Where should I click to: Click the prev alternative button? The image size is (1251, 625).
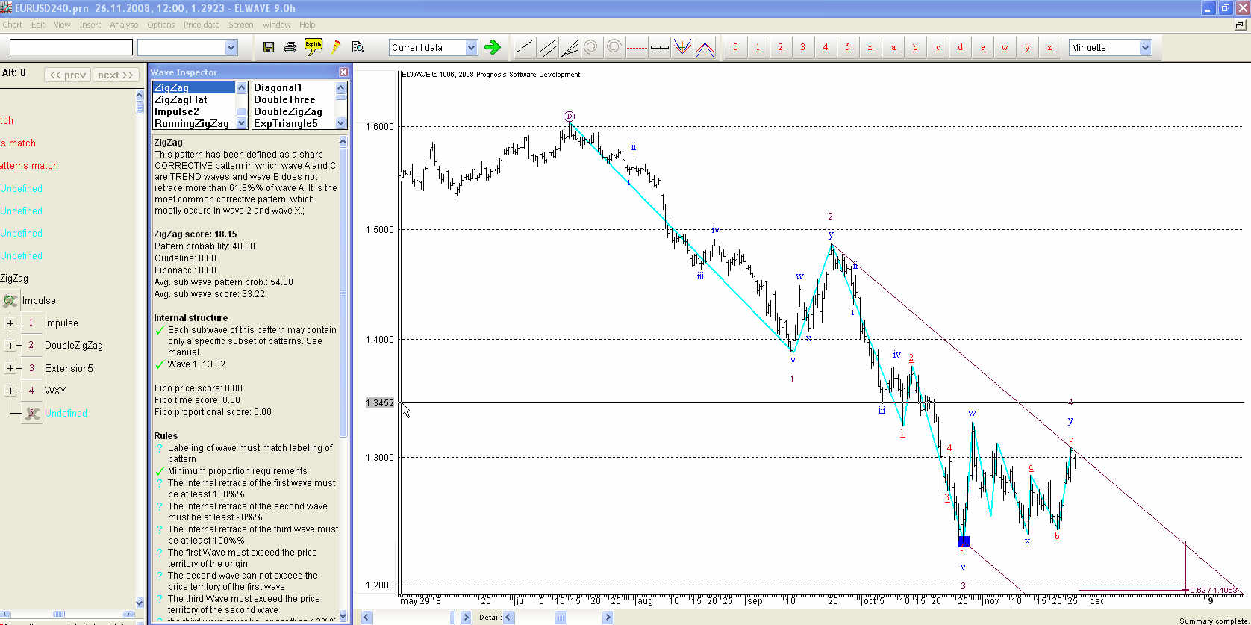click(x=68, y=75)
